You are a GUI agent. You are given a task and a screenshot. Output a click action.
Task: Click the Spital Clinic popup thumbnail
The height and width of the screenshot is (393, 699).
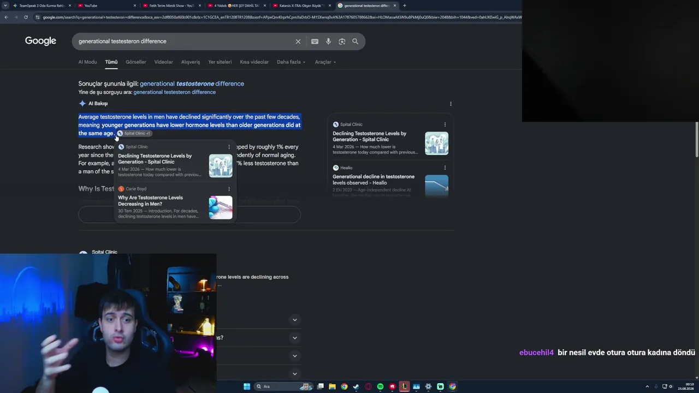tap(221, 165)
